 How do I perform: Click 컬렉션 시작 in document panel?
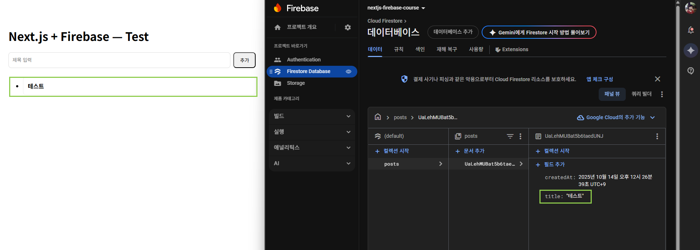coord(553,151)
